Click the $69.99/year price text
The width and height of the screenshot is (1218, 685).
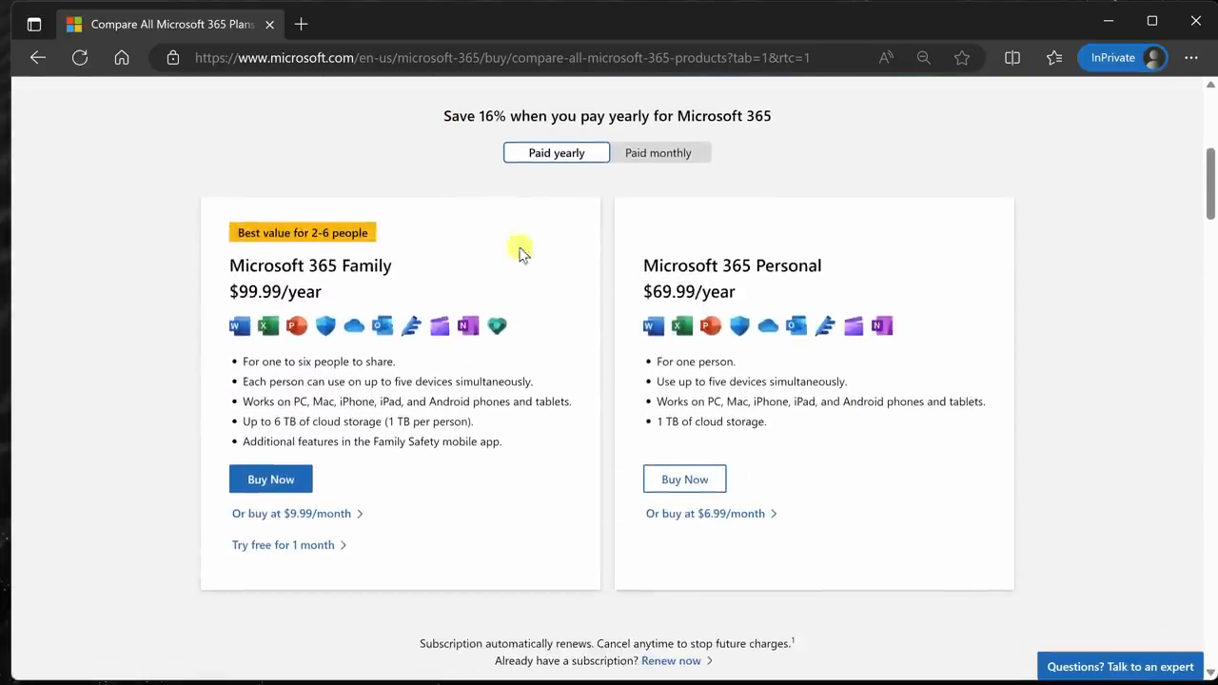click(689, 292)
